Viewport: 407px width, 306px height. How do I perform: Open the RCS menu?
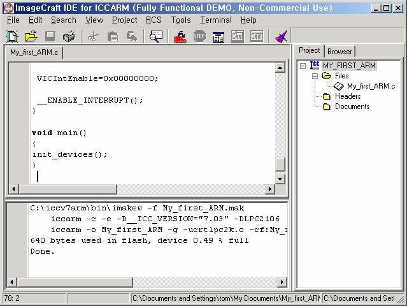(154, 20)
